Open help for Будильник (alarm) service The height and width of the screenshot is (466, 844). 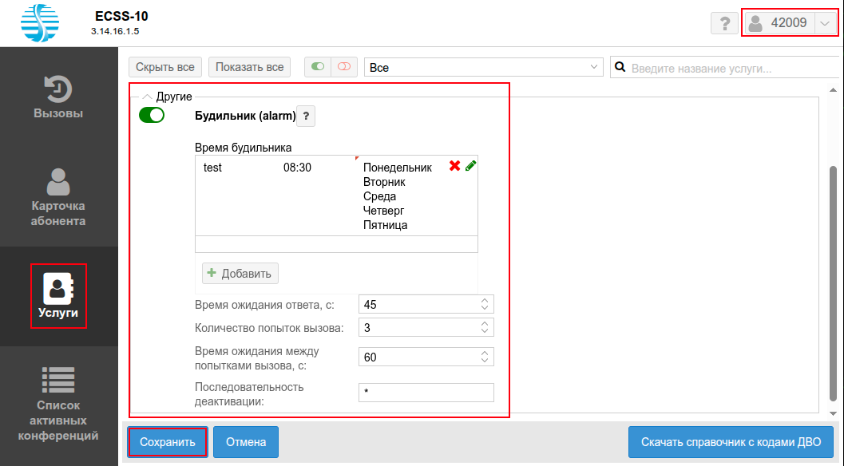tap(306, 116)
